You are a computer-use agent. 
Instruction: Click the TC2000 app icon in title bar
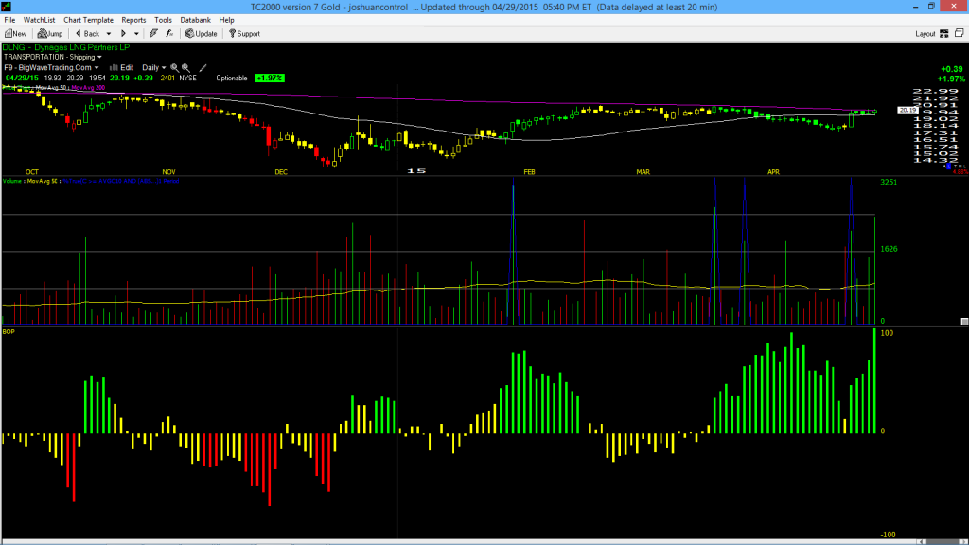[x=7, y=7]
